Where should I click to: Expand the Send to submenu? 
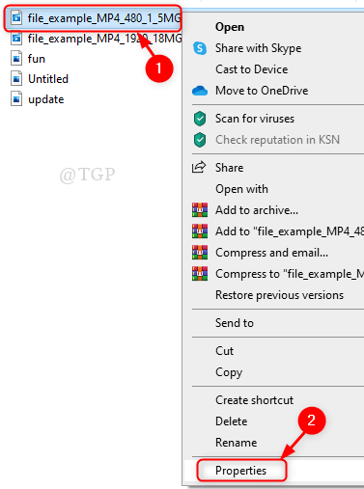(x=235, y=323)
